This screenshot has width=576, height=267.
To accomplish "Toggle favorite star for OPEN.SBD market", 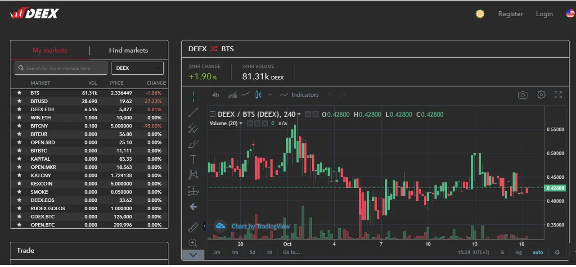I will tap(19, 142).
